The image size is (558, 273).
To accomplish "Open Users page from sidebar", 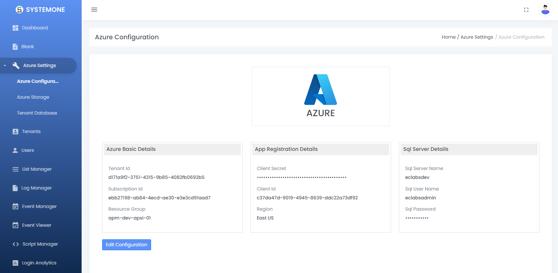I will coord(28,150).
